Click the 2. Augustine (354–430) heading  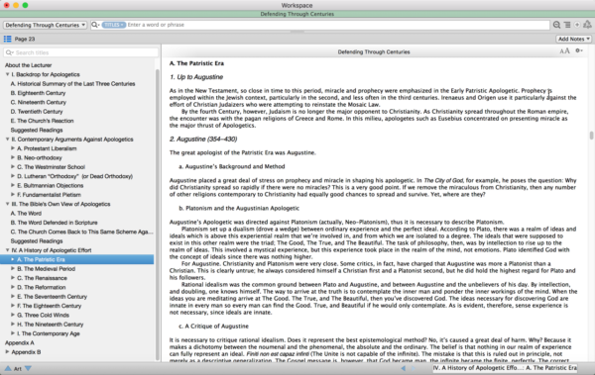[203, 139]
